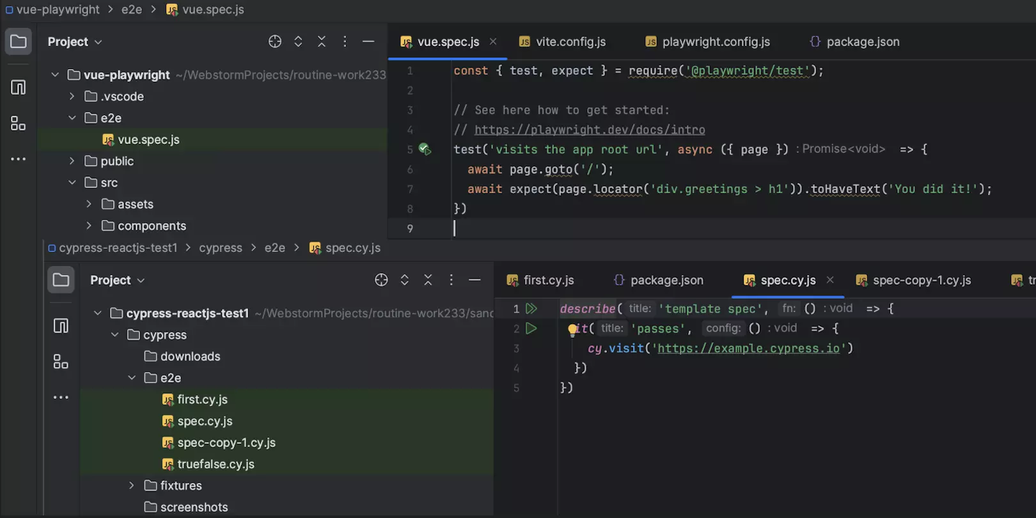The height and width of the screenshot is (518, 1036).
Task: Select truefalse.cy.js in the project tree
Action: point(216,464)
